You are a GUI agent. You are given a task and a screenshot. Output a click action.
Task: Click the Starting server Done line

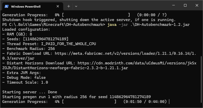pyautogui.click(x=30, y=92)
